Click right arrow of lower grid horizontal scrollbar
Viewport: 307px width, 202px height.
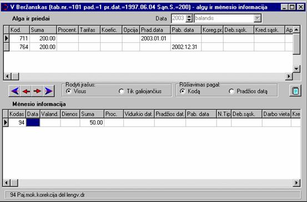coord(296,183)
